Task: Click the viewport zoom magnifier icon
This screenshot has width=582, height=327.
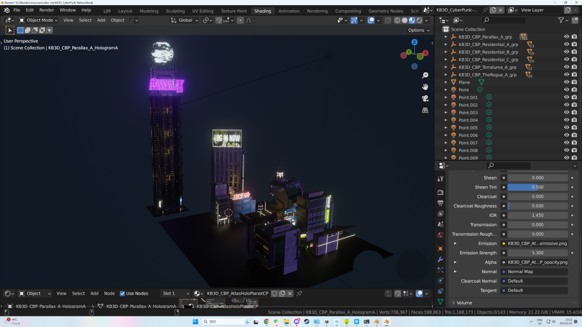Action: [x=425, y=76]
